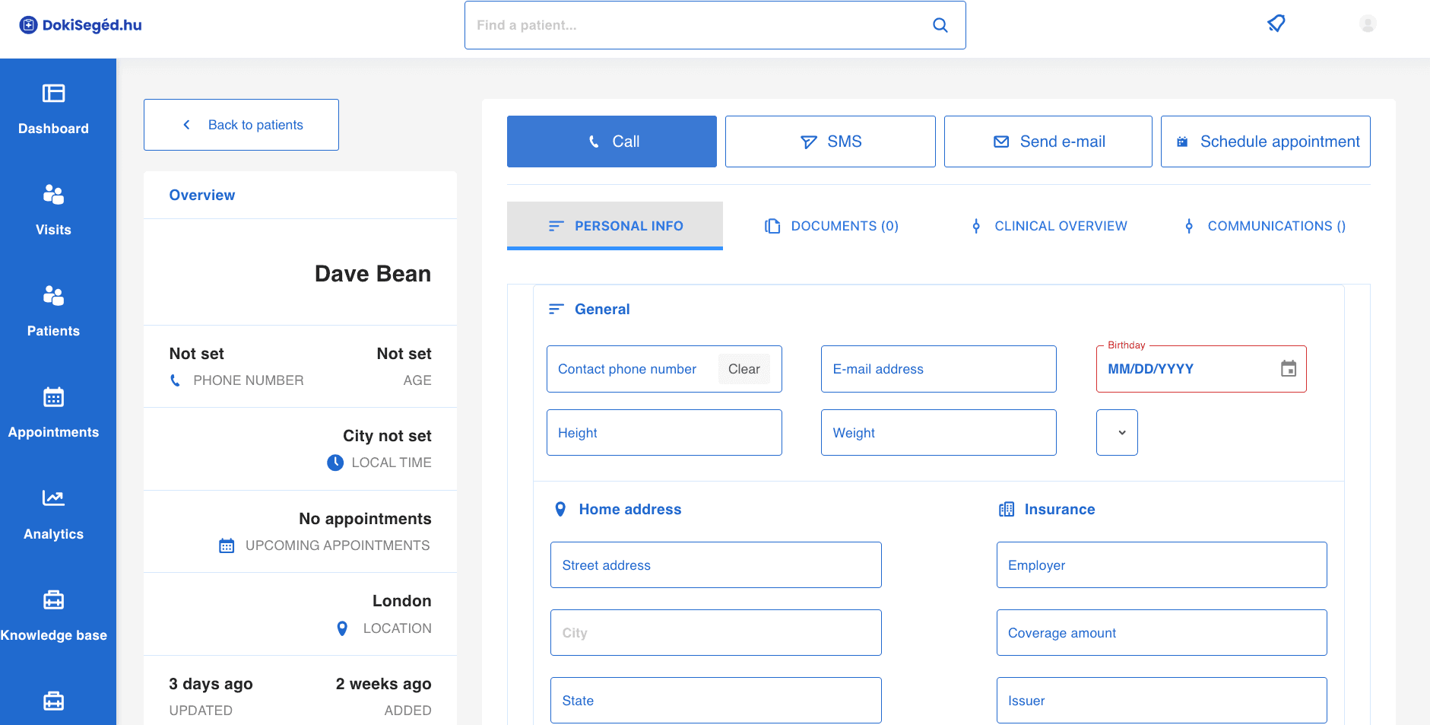Click the General section list icon

tap(556, 309)
